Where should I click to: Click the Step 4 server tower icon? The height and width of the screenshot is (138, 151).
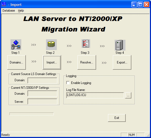(x=120, y=45)
